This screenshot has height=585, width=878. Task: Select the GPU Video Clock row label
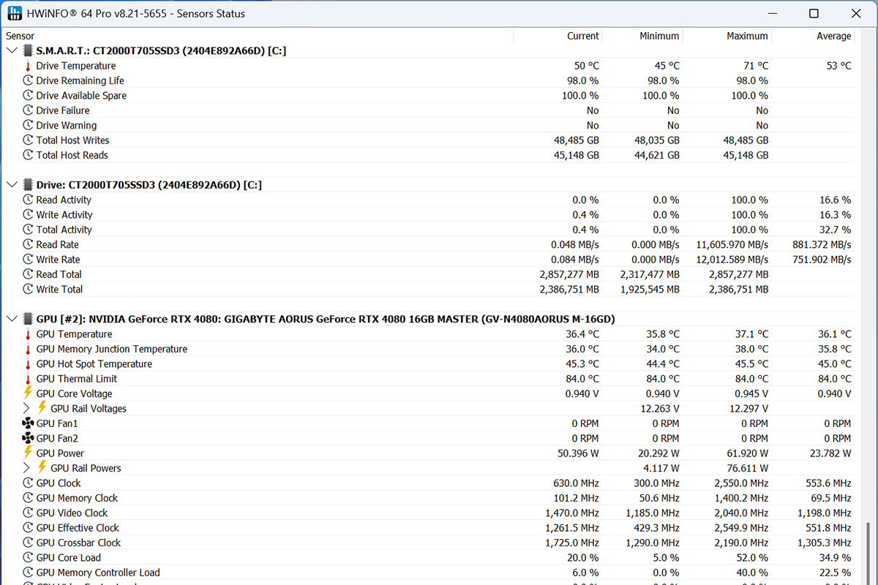pyautogui.click(x=72, y=513)
